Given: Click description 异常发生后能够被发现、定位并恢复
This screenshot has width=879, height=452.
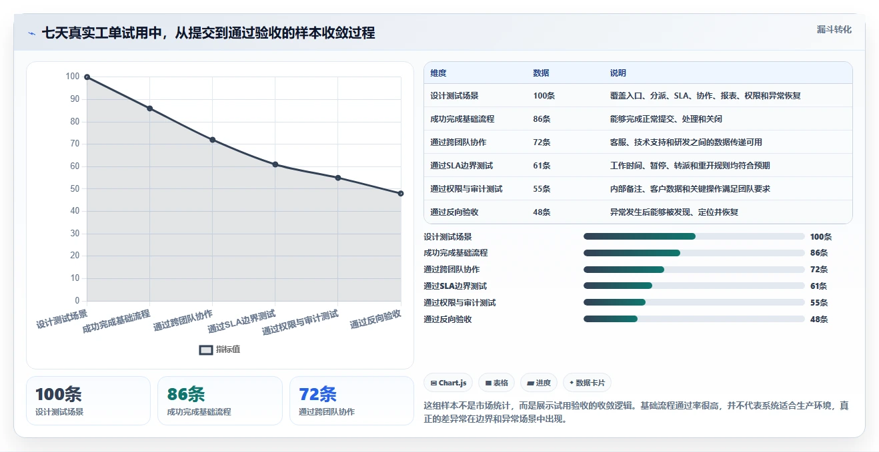Looking at the screenshot, I should pos(674,212).
